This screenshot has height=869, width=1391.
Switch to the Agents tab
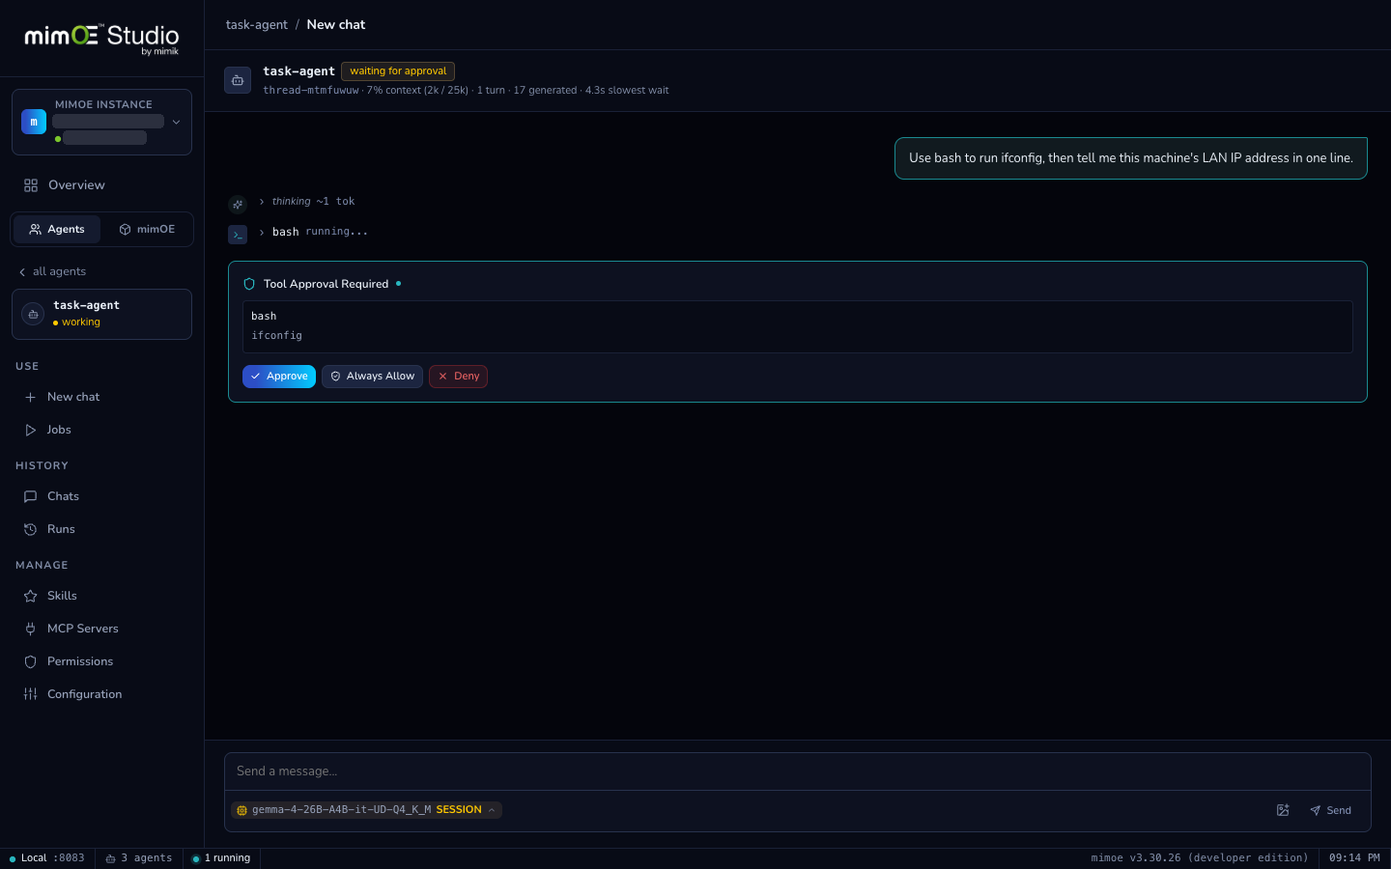pyautogui.click(x=57, y=229)
